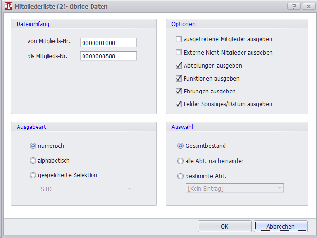This screenshot has width=317, height=238.
Task: Enable ausgetretene Mitglieder ausgeben checkbox
Action: pos(179,39)
